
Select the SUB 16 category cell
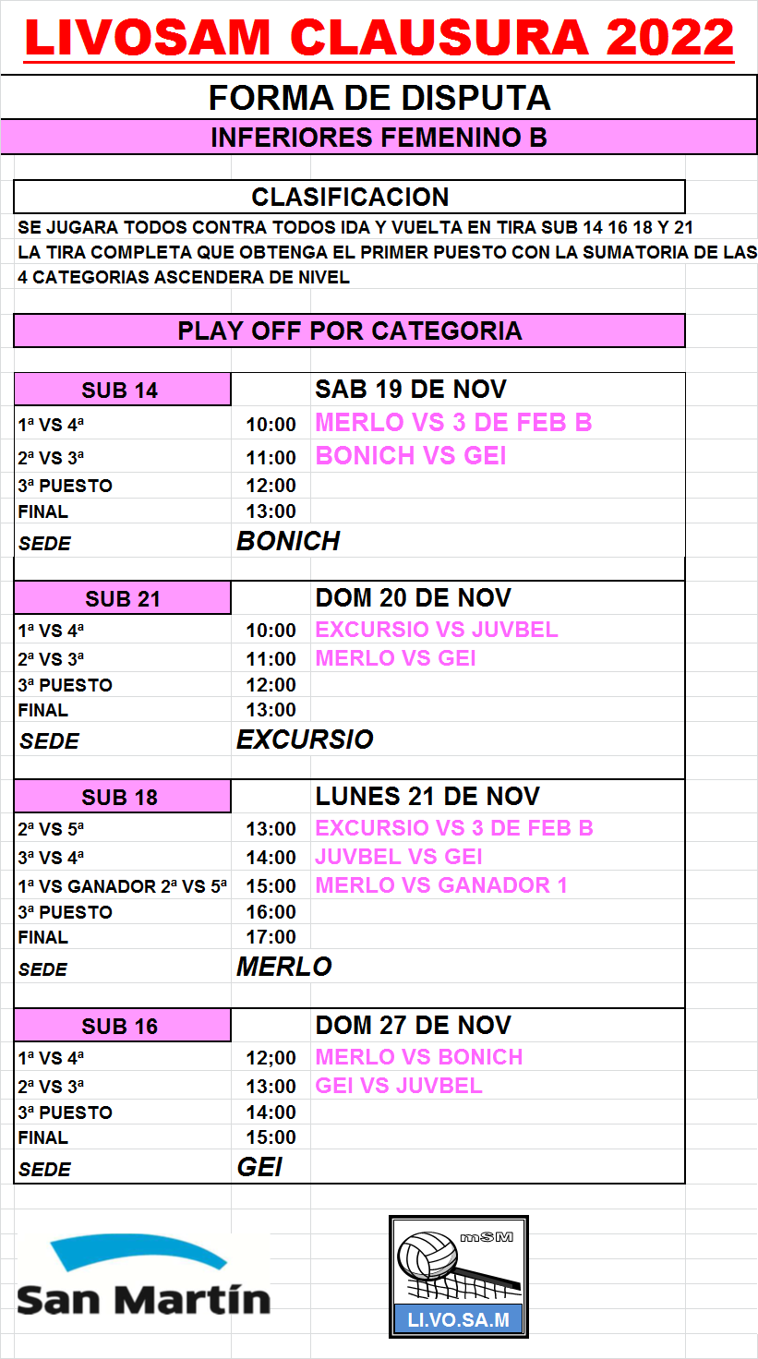pos(121,1026)
